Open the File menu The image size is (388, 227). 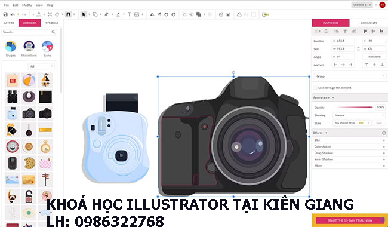click(x=6, y=5)
